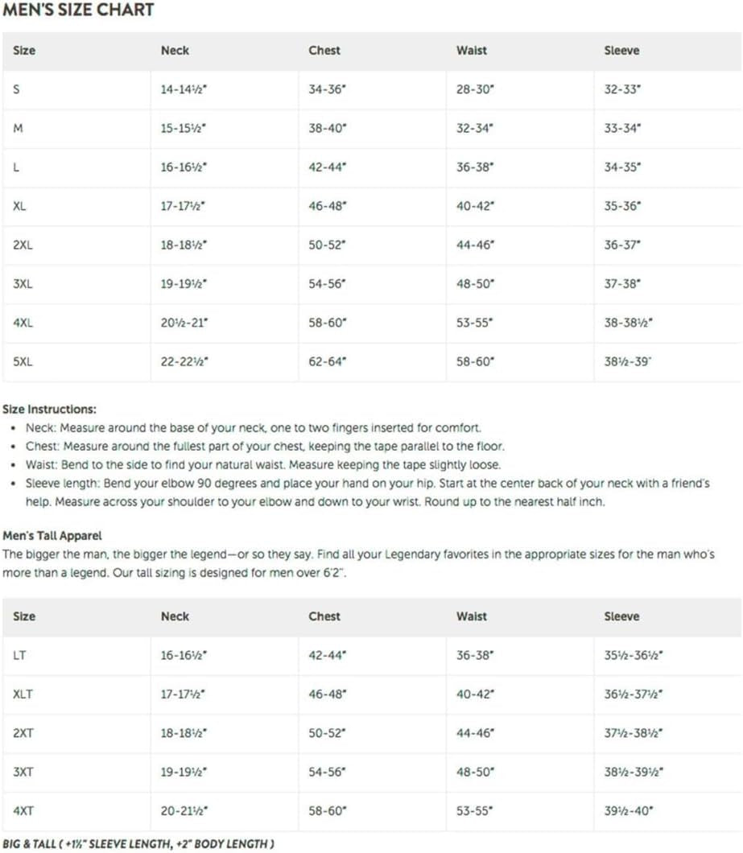743x853 pixels.
Task: Click the 20-21½" neck cell for 4XT
Action: click(x=184, y=810)
